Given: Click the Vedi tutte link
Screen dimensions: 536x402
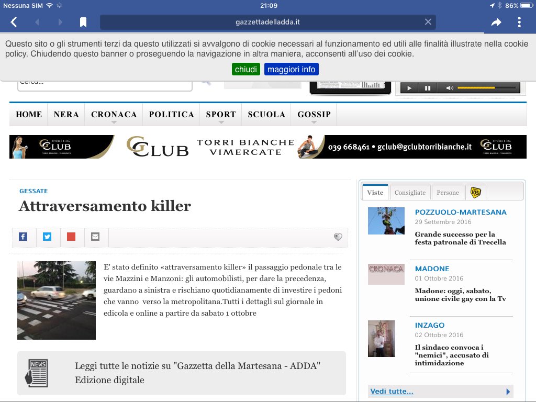Looking at the screenshot, I should tap(392, 391).
